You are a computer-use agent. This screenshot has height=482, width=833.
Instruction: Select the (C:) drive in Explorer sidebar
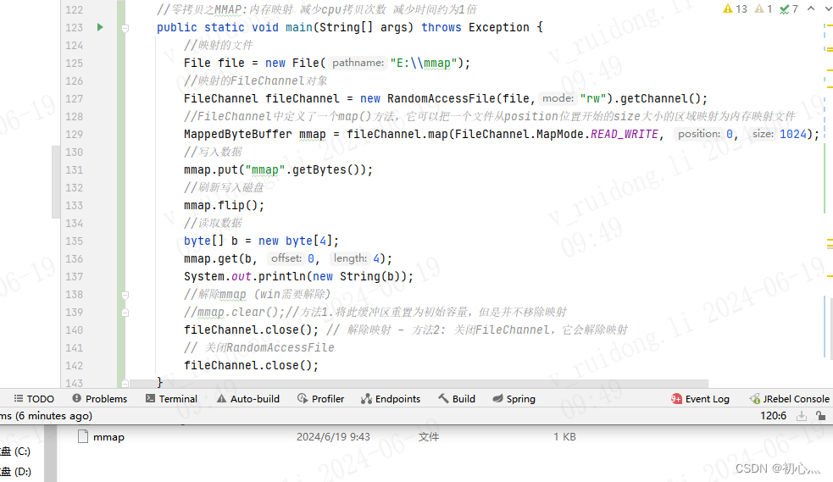pyautogui.click(x=15, y=452)
